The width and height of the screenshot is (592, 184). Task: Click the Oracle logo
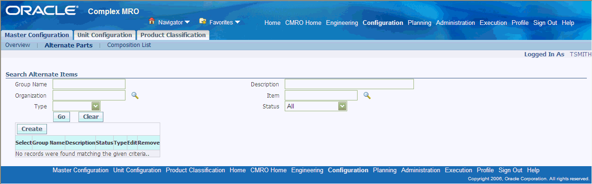(41, 11)
